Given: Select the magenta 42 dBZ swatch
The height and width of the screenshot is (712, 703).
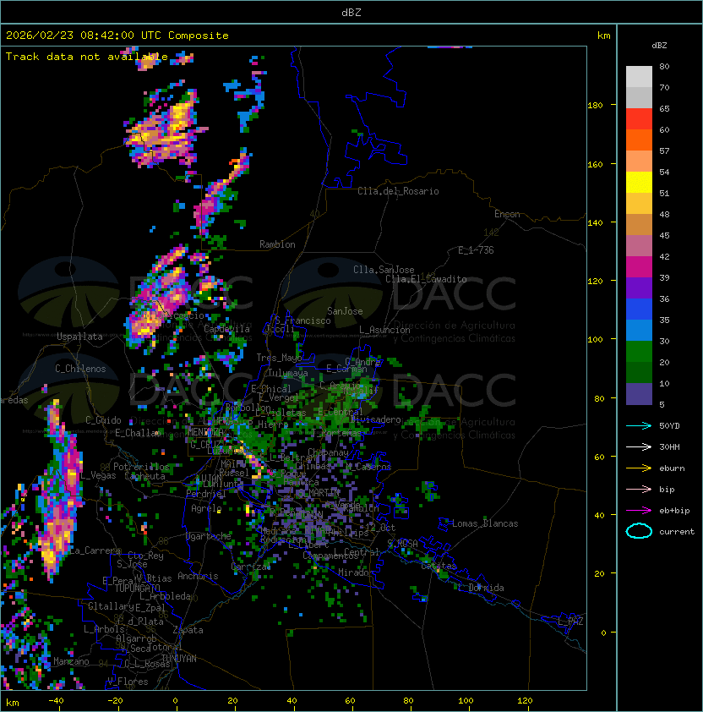Looking at the screenshot, I should click(x=639, y=266).
